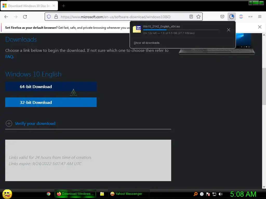Cancel the Win10_21H2_English_x64.iso download
266x199 pixels.
[229, 30]
